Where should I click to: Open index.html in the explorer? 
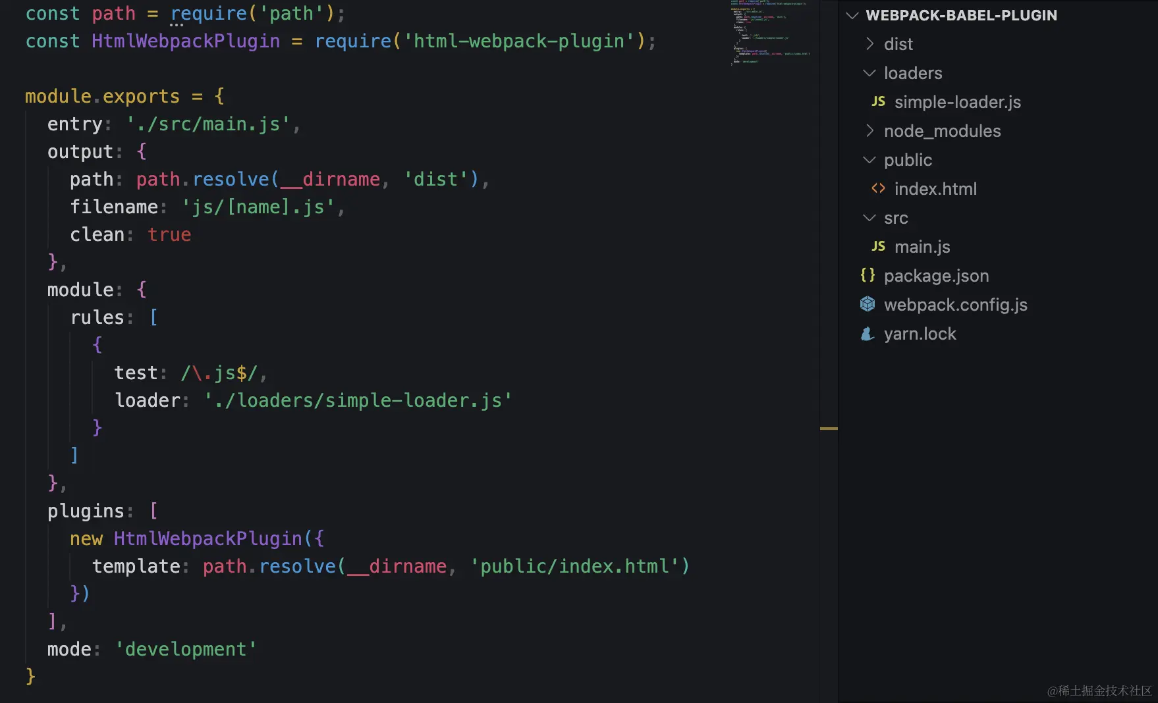click(935, 189)
